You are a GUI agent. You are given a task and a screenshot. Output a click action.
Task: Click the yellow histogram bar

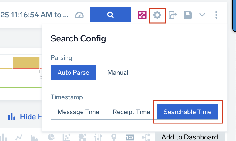pos(26,63)
